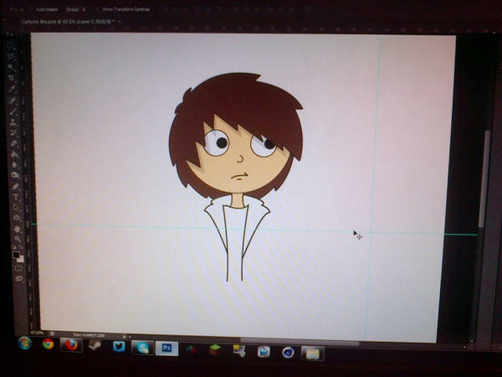Toggle the Auto-Select checkbox
The image size is (502, 377).
(33, 10)
